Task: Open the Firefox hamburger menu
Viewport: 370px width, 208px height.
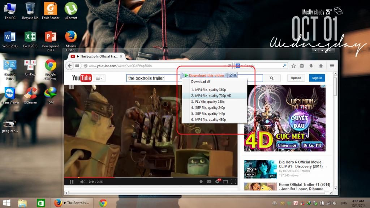Action: (x=332, y=66)
